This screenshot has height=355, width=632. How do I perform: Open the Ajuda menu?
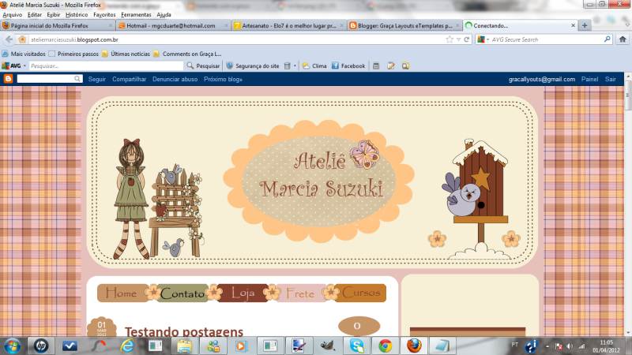[164, 14]
